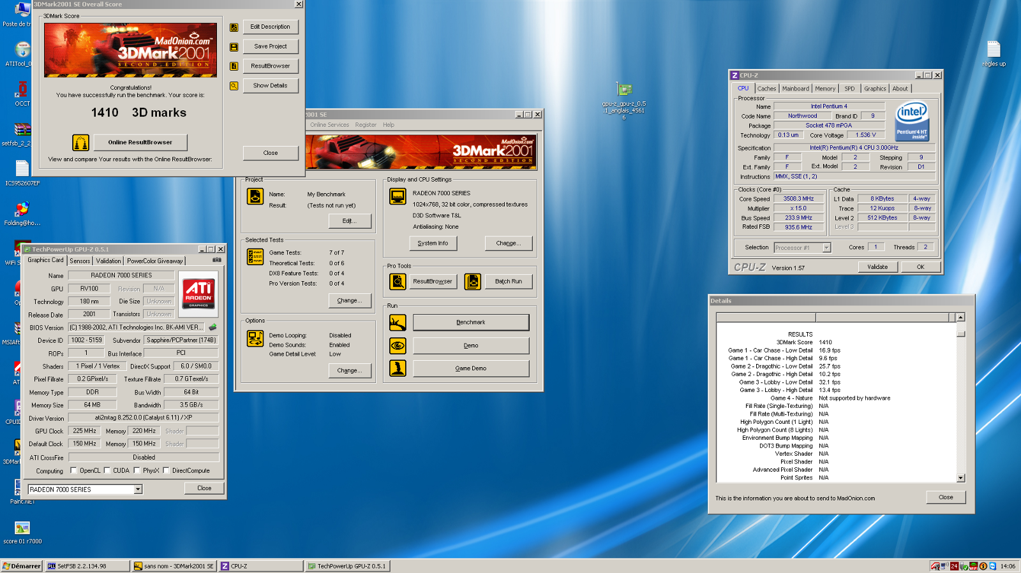Viewport: 1021px width, 573px height.
Task: Click the Driver Version field in GPU-Z
Action: pyautogui.click(x=144, y=418)
